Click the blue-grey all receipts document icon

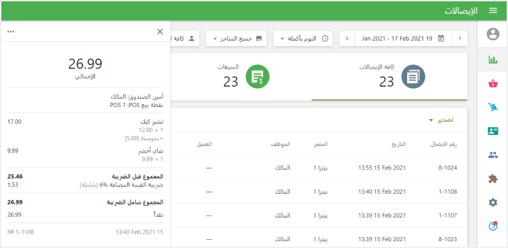pyautogui.click(x=413, y=77)
